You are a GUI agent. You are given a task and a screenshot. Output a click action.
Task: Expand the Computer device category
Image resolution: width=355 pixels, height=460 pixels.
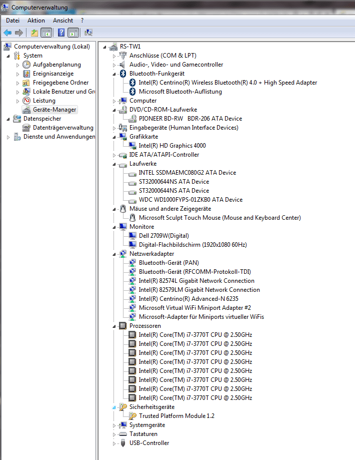[x=114, y=101]
